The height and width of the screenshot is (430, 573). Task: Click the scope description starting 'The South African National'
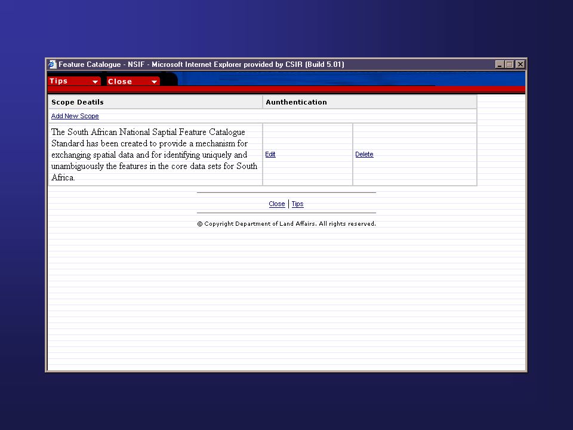(155, 155)
